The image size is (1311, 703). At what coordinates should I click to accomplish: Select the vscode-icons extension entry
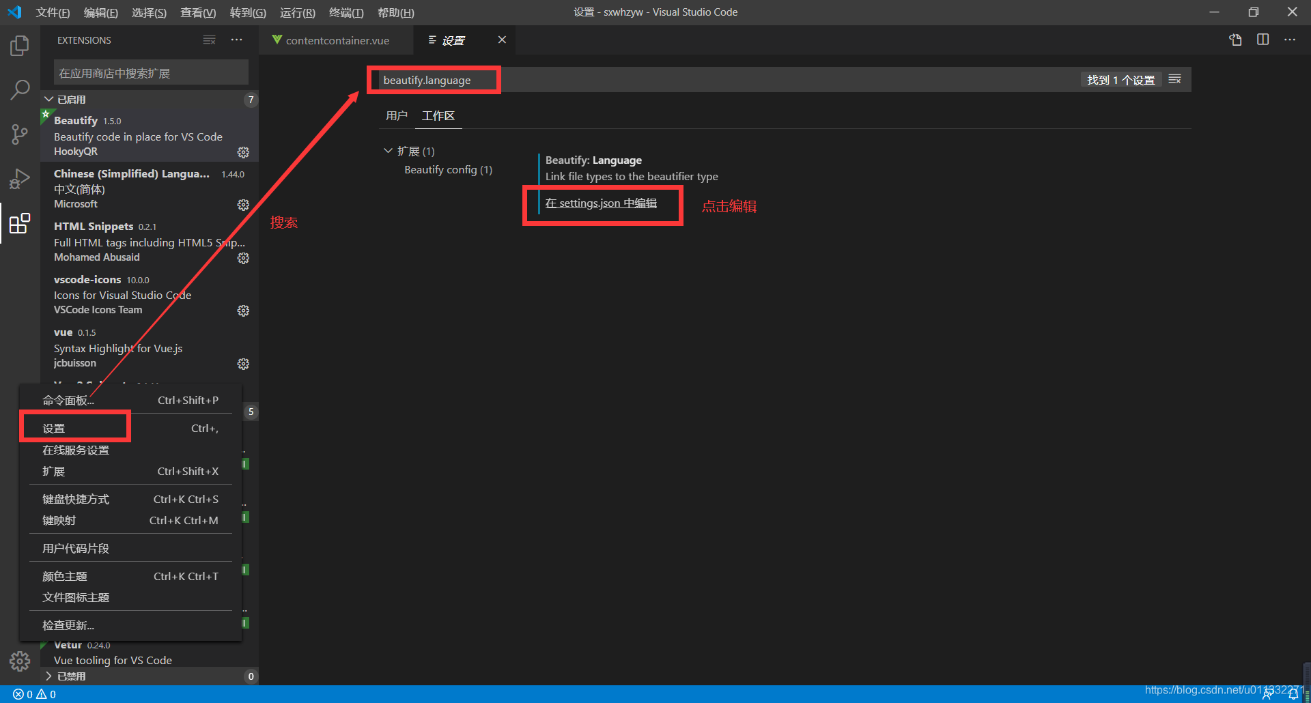[150, 294]
